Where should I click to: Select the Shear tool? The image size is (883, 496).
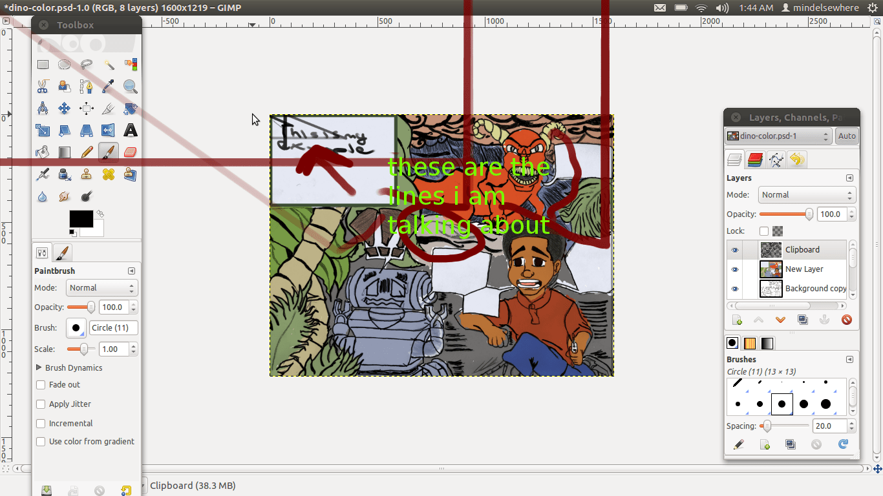[x=65, y=130]
